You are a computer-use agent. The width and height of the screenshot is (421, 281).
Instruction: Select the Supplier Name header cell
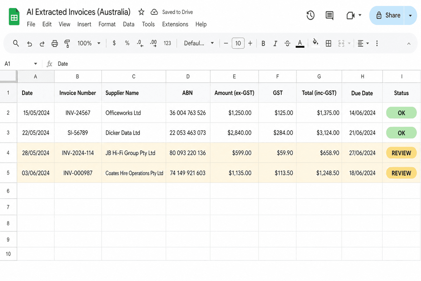coord(134,93)
